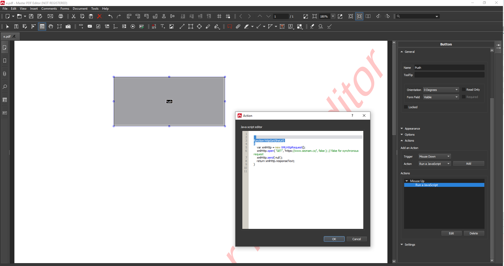This screenshot has width=504, height=266.
Task: Open the Action type dropdown
Action: click(435, 164)
